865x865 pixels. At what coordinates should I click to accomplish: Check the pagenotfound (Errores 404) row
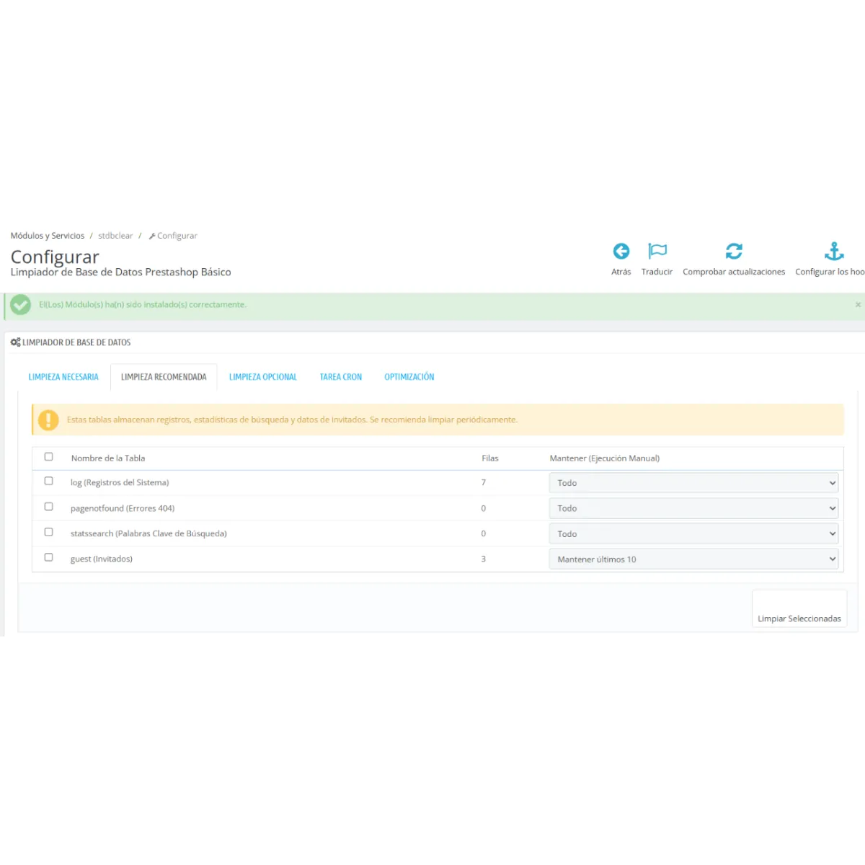pyautogui.click(x=49, y=507)
